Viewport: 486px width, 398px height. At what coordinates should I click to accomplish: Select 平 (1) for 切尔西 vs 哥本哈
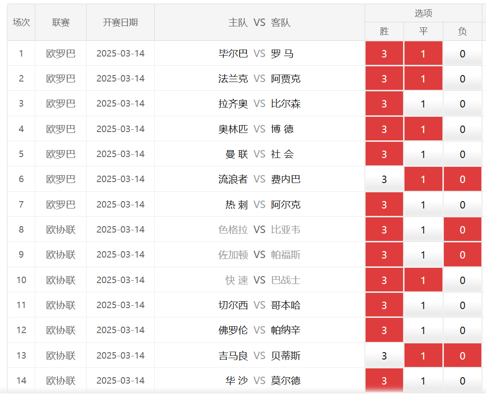click(423, 305)
